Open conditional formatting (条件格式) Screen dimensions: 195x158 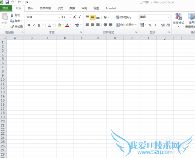pyautogui.click(x=178, y=20)
